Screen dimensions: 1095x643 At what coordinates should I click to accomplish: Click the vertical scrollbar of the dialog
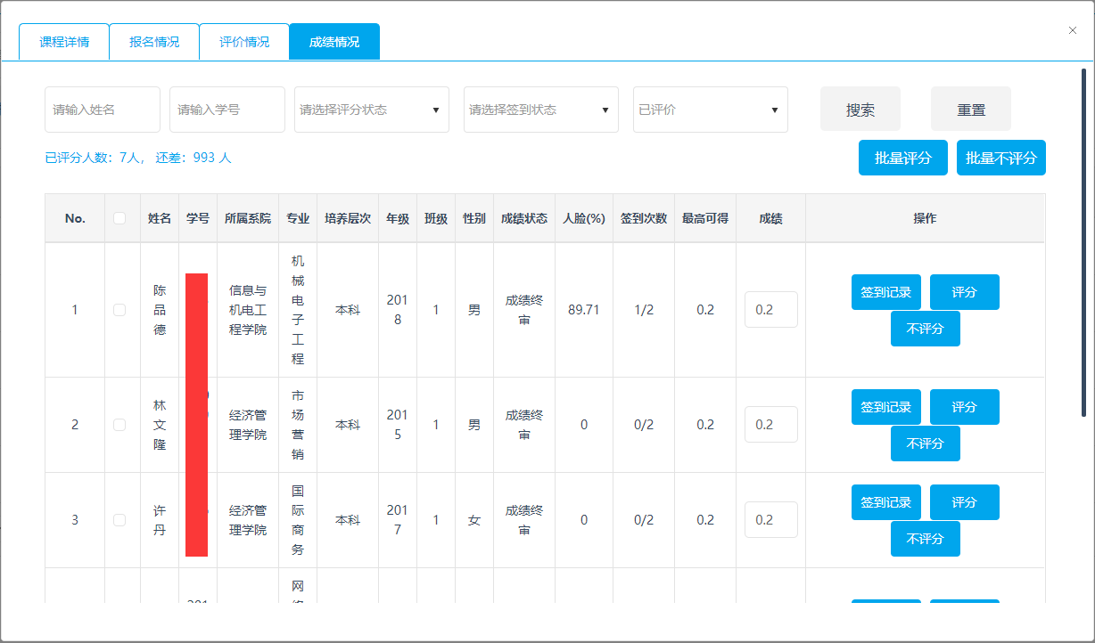pyautogui.click(x=1083, y=240)
